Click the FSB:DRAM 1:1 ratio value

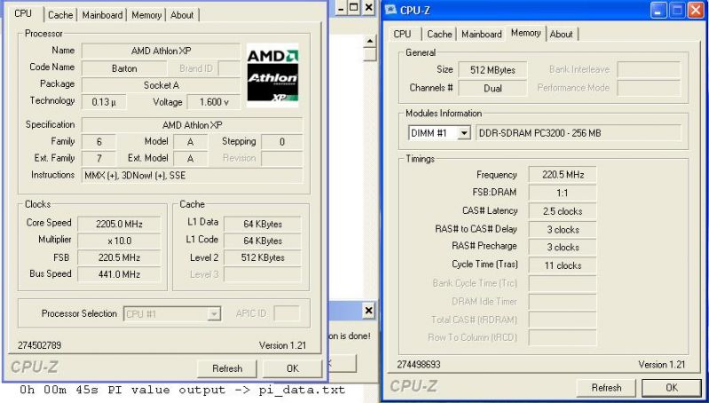563,193
